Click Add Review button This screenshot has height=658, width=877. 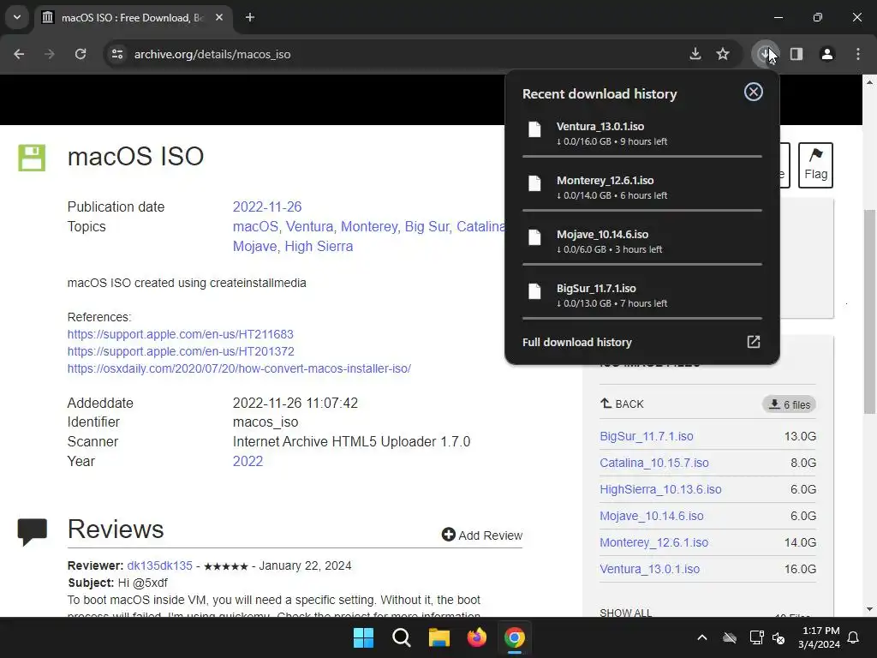coord(482,535)
